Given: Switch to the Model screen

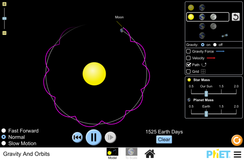Looking at the screenshot, I should [x=112, y=154].
